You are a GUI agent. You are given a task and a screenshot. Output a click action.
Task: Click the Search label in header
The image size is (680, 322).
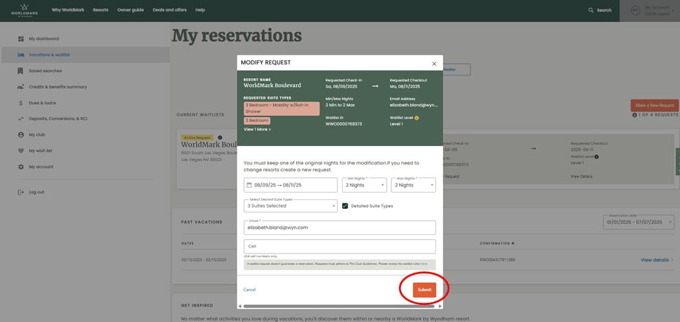point(604,10)
